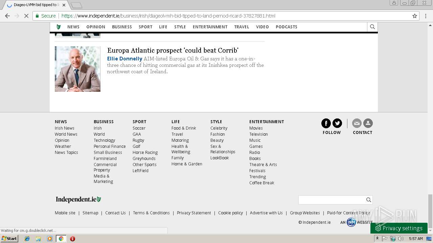
Task: Click author name Ellie Donnelly
Action: click(x=125, y=59)
